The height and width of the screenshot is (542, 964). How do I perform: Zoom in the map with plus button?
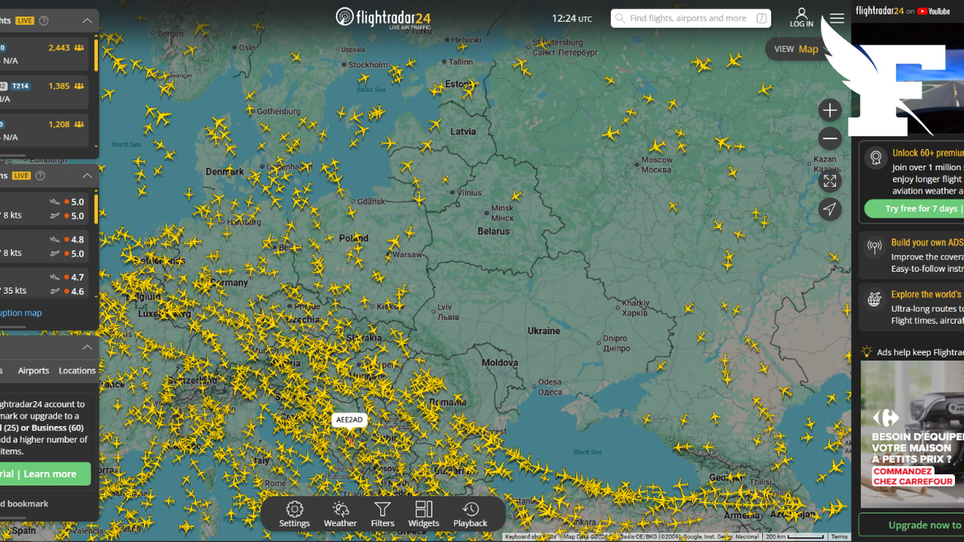point(830,110)
